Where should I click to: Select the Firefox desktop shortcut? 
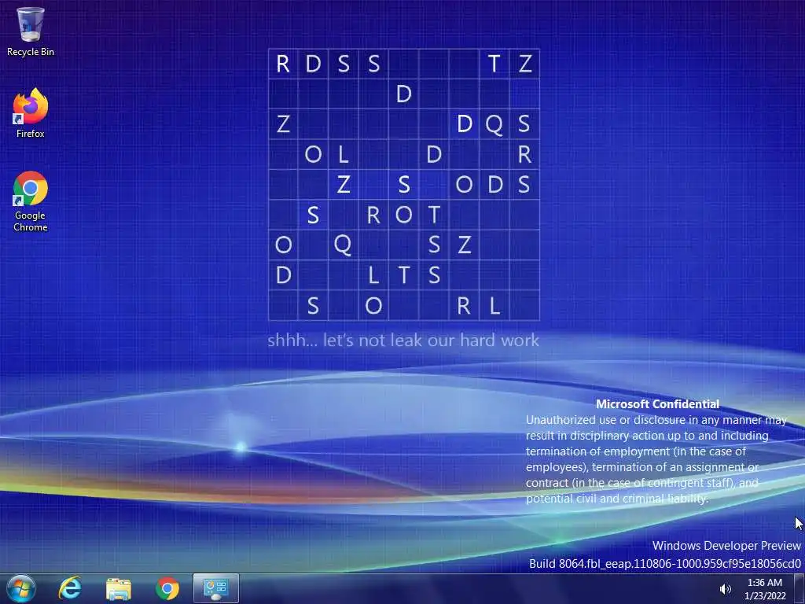31,113
